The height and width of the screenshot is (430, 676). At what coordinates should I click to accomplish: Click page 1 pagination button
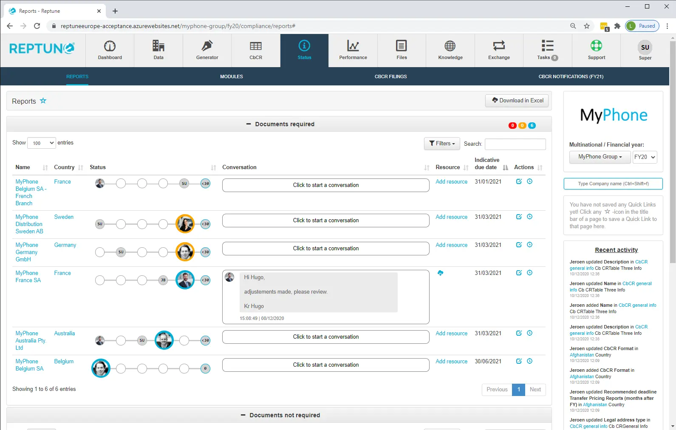(518, 390)
